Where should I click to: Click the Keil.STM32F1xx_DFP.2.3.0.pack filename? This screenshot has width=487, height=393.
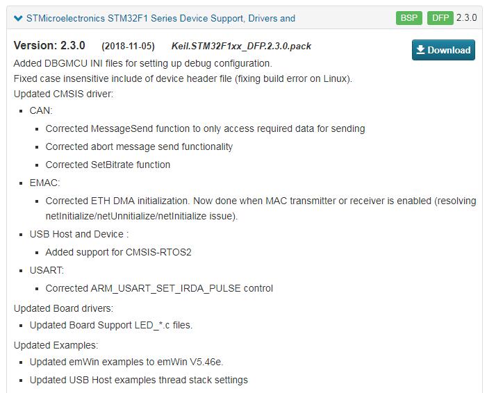(241, 47)
